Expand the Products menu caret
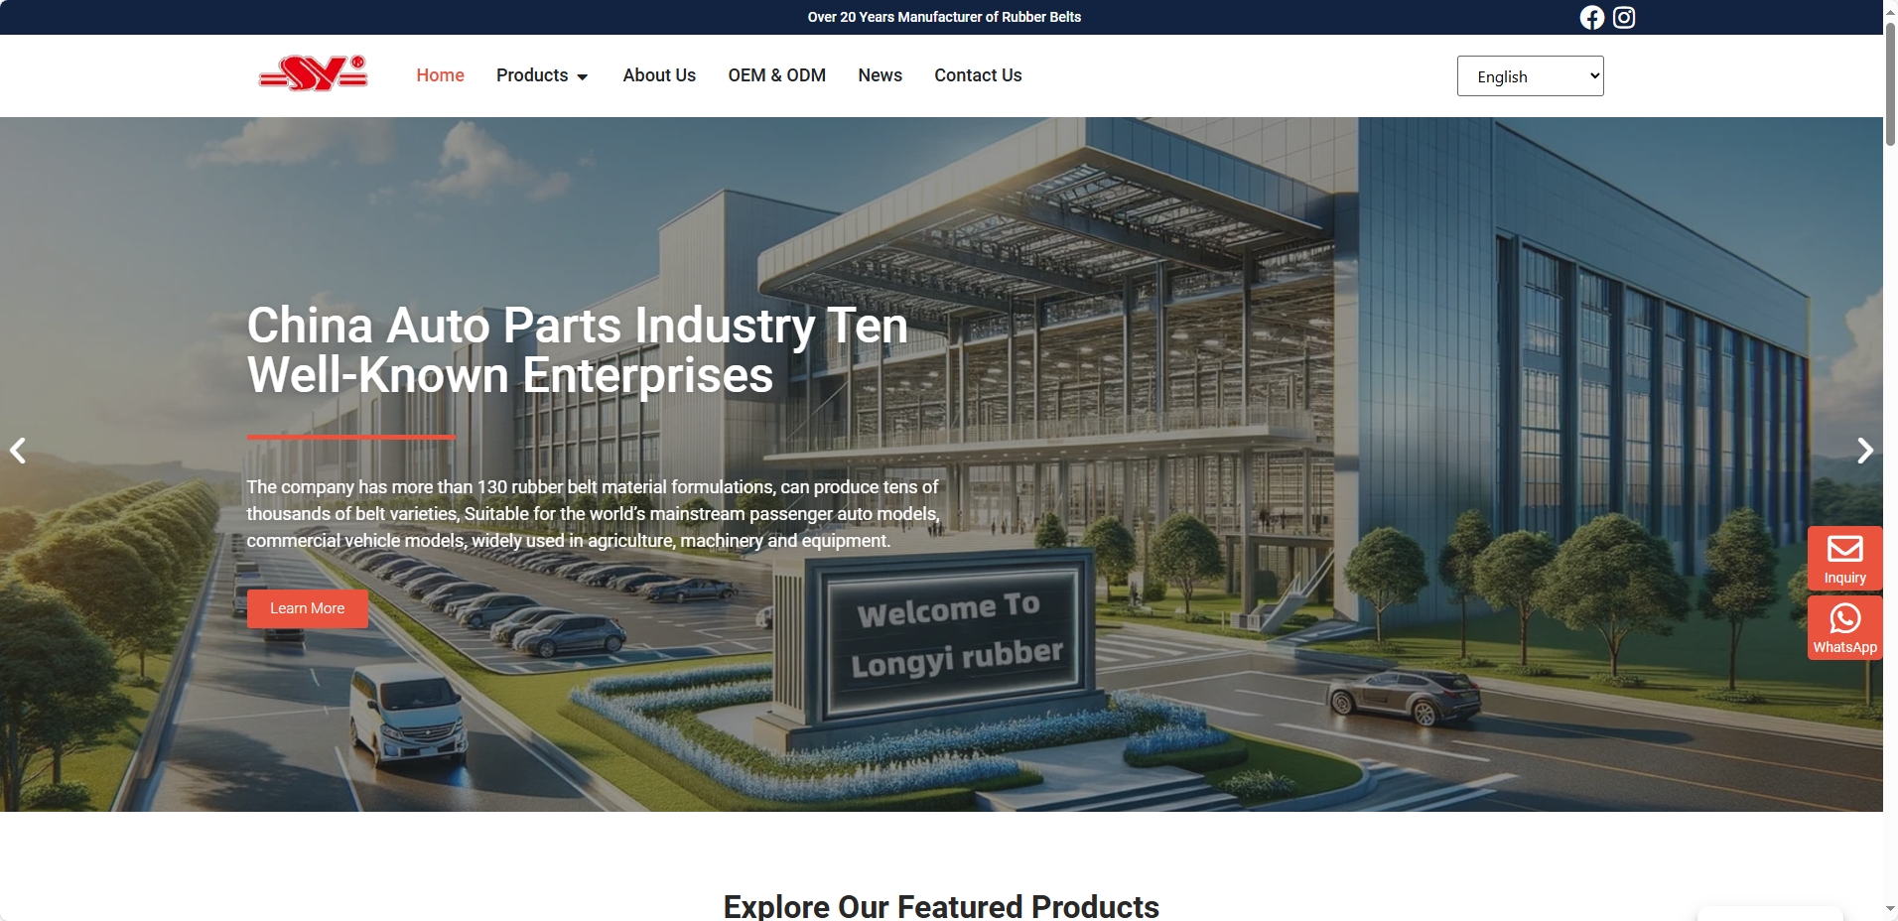Image resolution: width=1898 pixels, height=921 pixels. (x=583, y=77)
